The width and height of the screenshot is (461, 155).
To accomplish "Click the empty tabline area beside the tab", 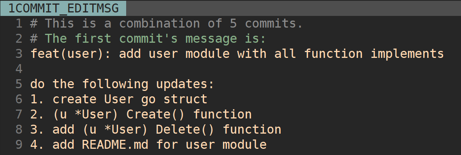I will tap(294, 8).
